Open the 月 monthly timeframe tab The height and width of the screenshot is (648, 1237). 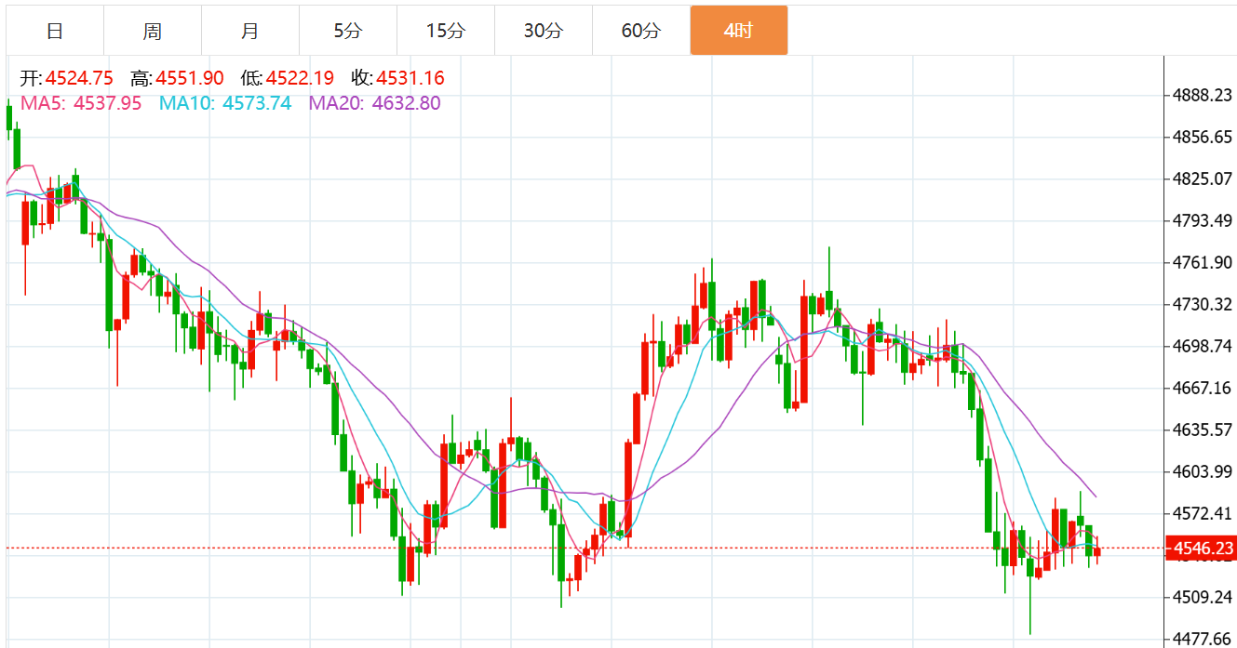[x=250, y=31]
